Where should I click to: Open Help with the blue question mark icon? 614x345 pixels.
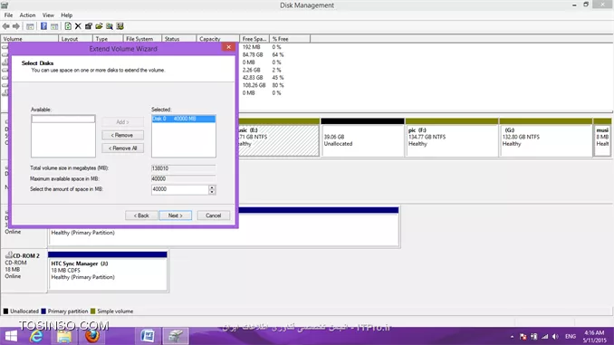pyautogui.click(x=43, y=26)
